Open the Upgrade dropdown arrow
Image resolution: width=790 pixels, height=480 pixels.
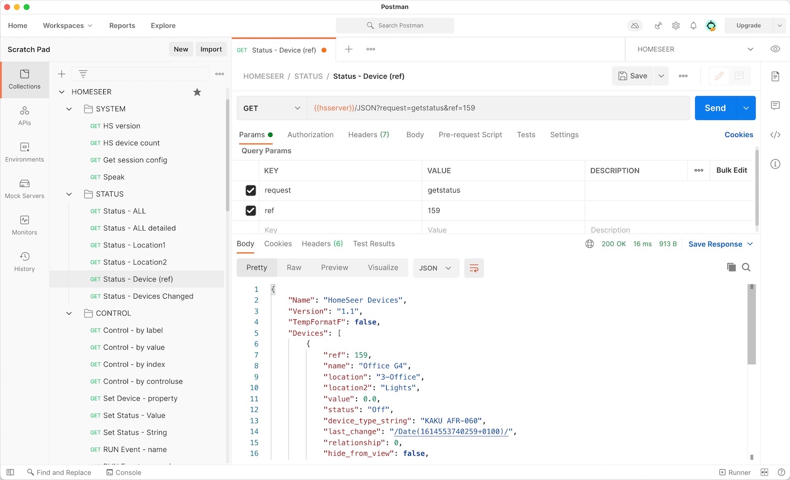pos(780,26)
